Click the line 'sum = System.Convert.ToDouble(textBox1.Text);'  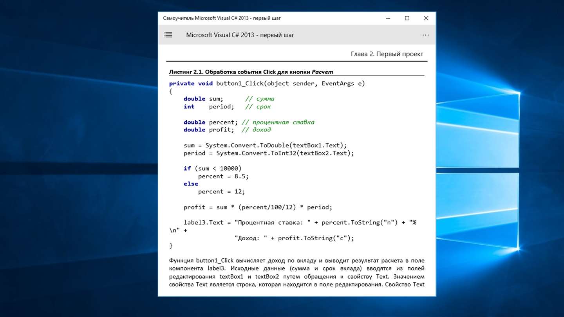(x=265, y=145)
